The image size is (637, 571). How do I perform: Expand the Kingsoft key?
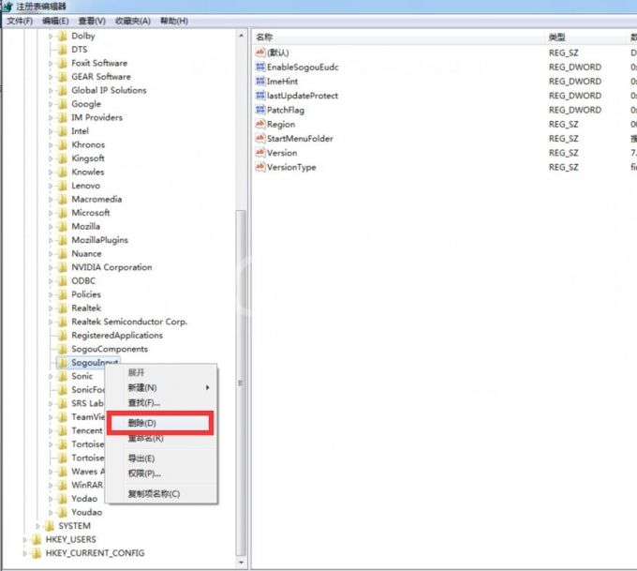(51, 158)
